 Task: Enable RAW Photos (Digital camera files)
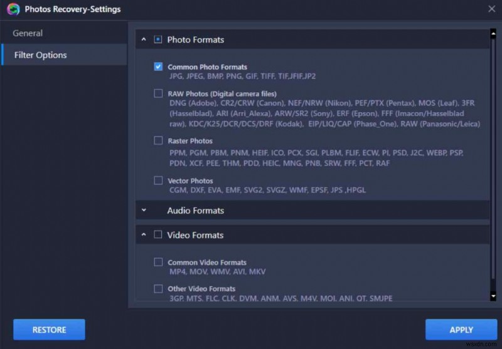[x=159, y=94]
